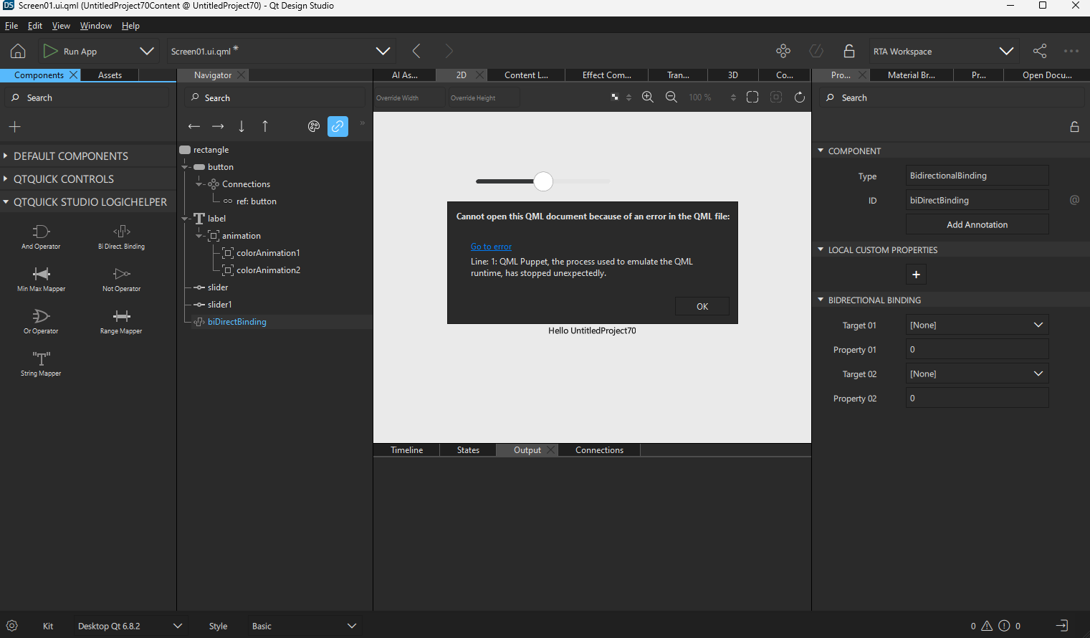
Task: Select the Bi Direct. Binding component
Action: 122,232
